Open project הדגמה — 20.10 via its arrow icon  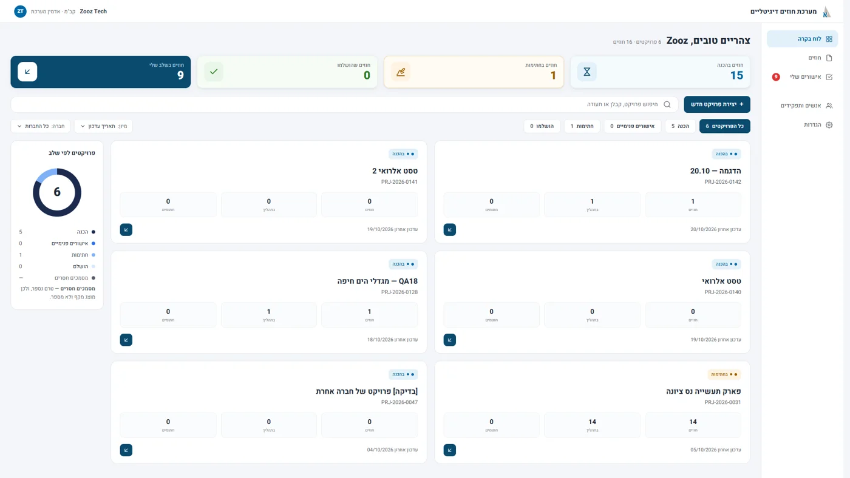click(x=450, y=230)
